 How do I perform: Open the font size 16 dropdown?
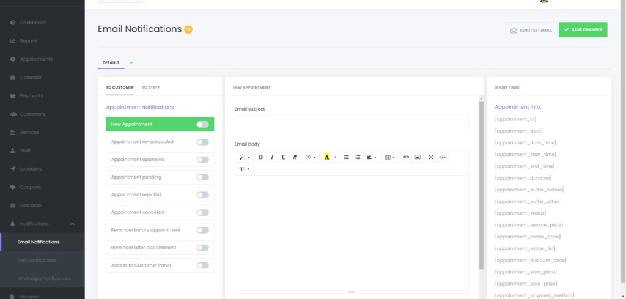[311, 157]
